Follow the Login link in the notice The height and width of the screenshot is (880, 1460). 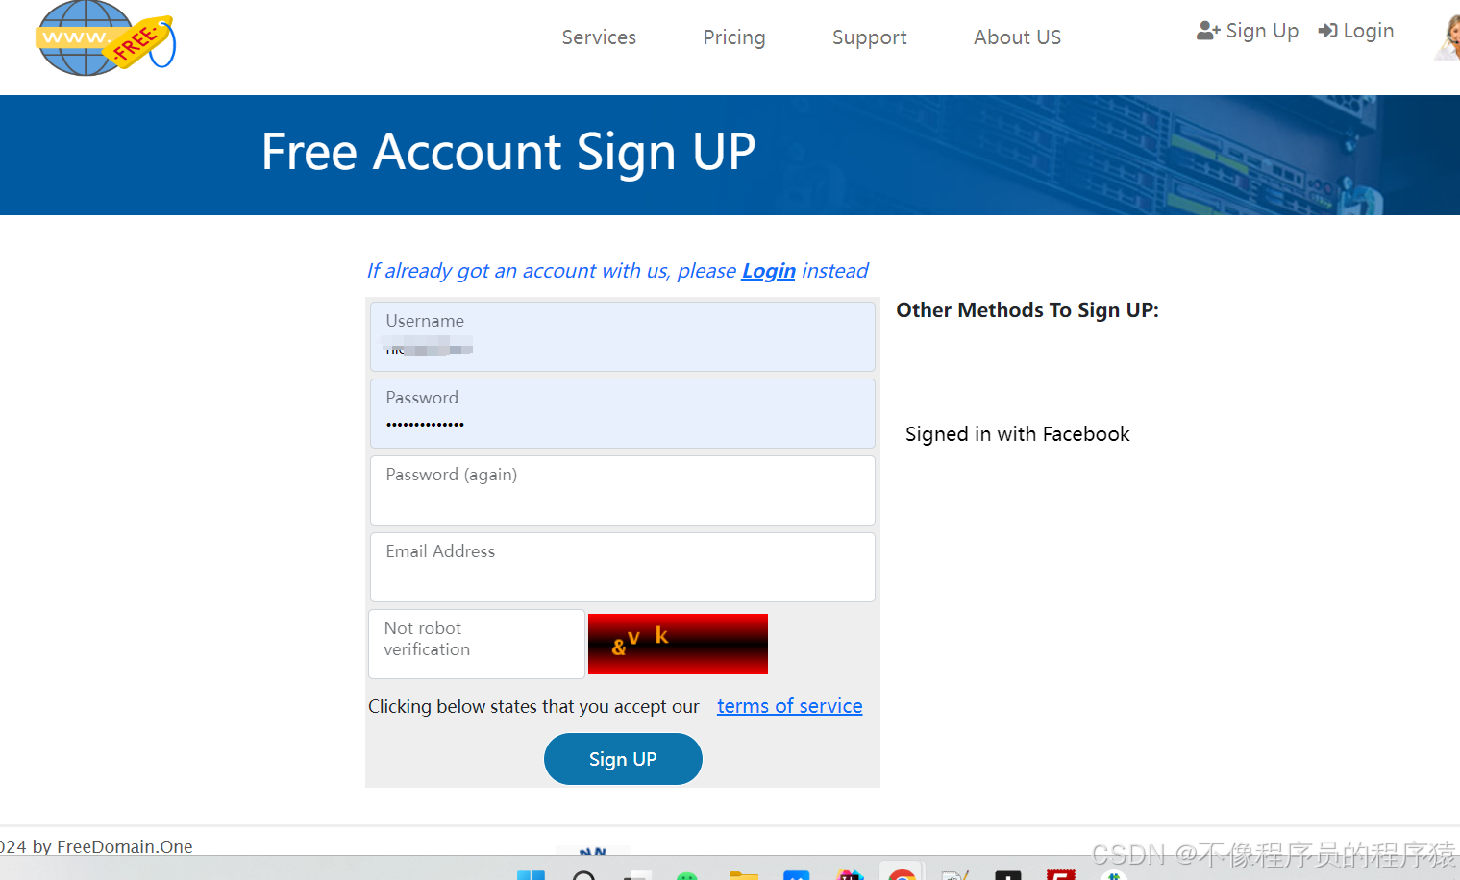[768, 271]
